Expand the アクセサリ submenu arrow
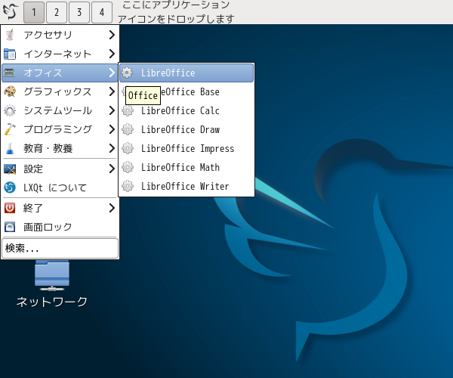The image size is (453, 378). click(x=112, y=35)
